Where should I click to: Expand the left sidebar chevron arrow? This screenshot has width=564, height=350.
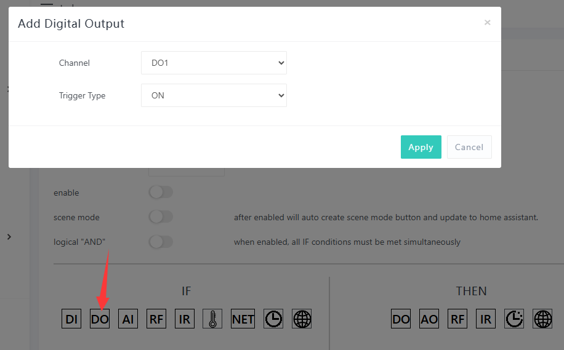pos(9,237)
